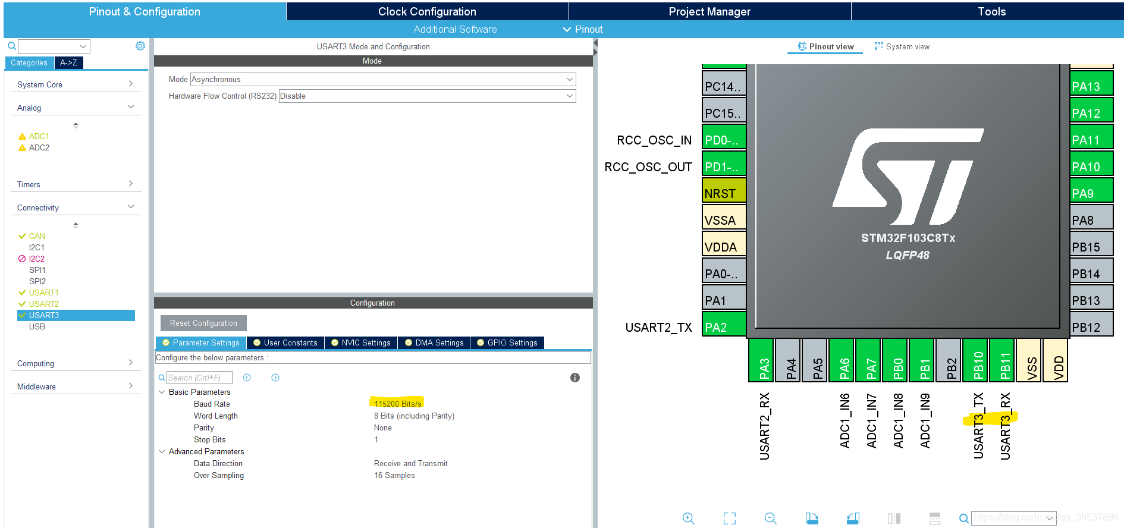Expand the Timers category
1124x528 pixels.
(x=76, y=184)
